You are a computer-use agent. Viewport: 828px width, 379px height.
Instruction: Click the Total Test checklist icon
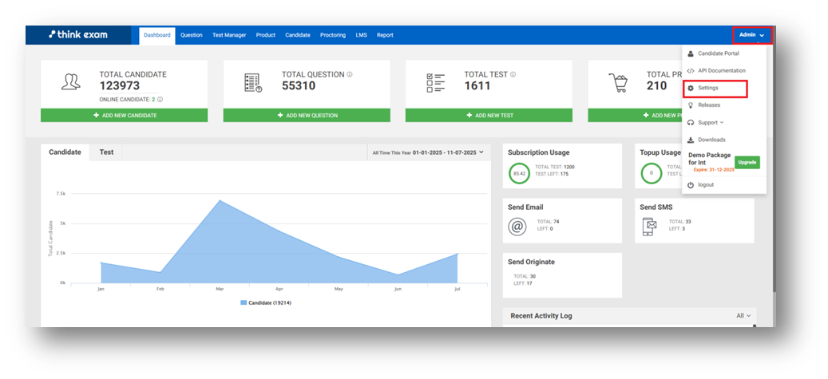point(435,82)
